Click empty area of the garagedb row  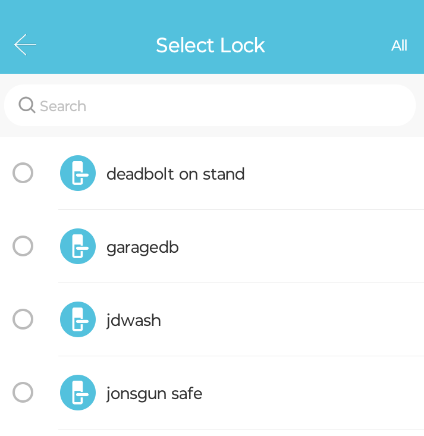(300, 246)
